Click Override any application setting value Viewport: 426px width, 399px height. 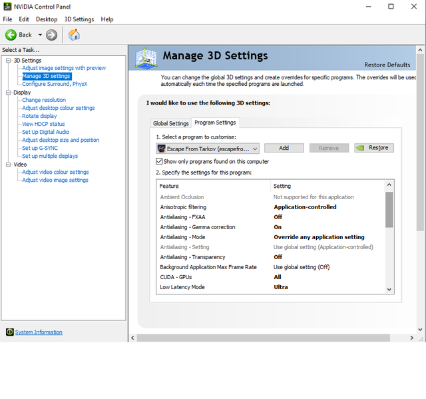click(x=319, y=237)
